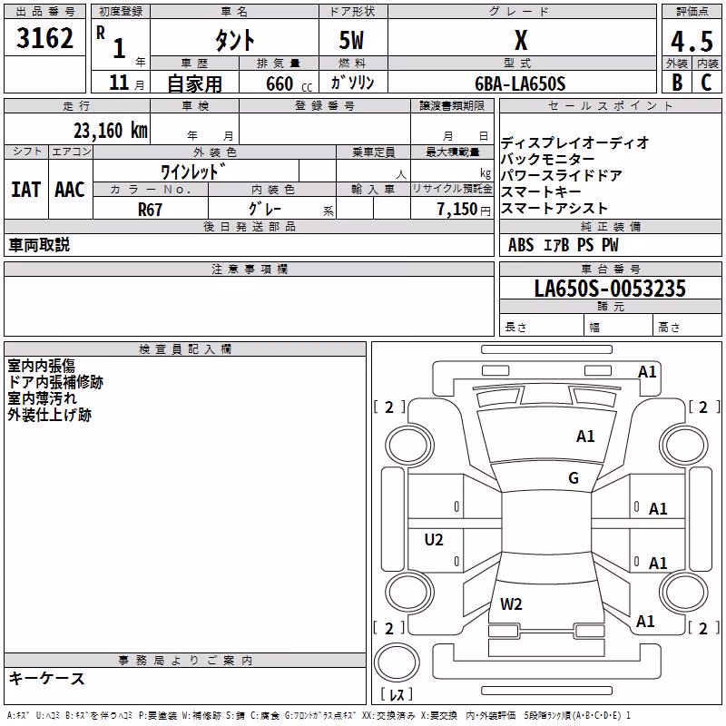Select standard equipment ABS エアB PS PW
726x726 pixels.
(563, 244)
